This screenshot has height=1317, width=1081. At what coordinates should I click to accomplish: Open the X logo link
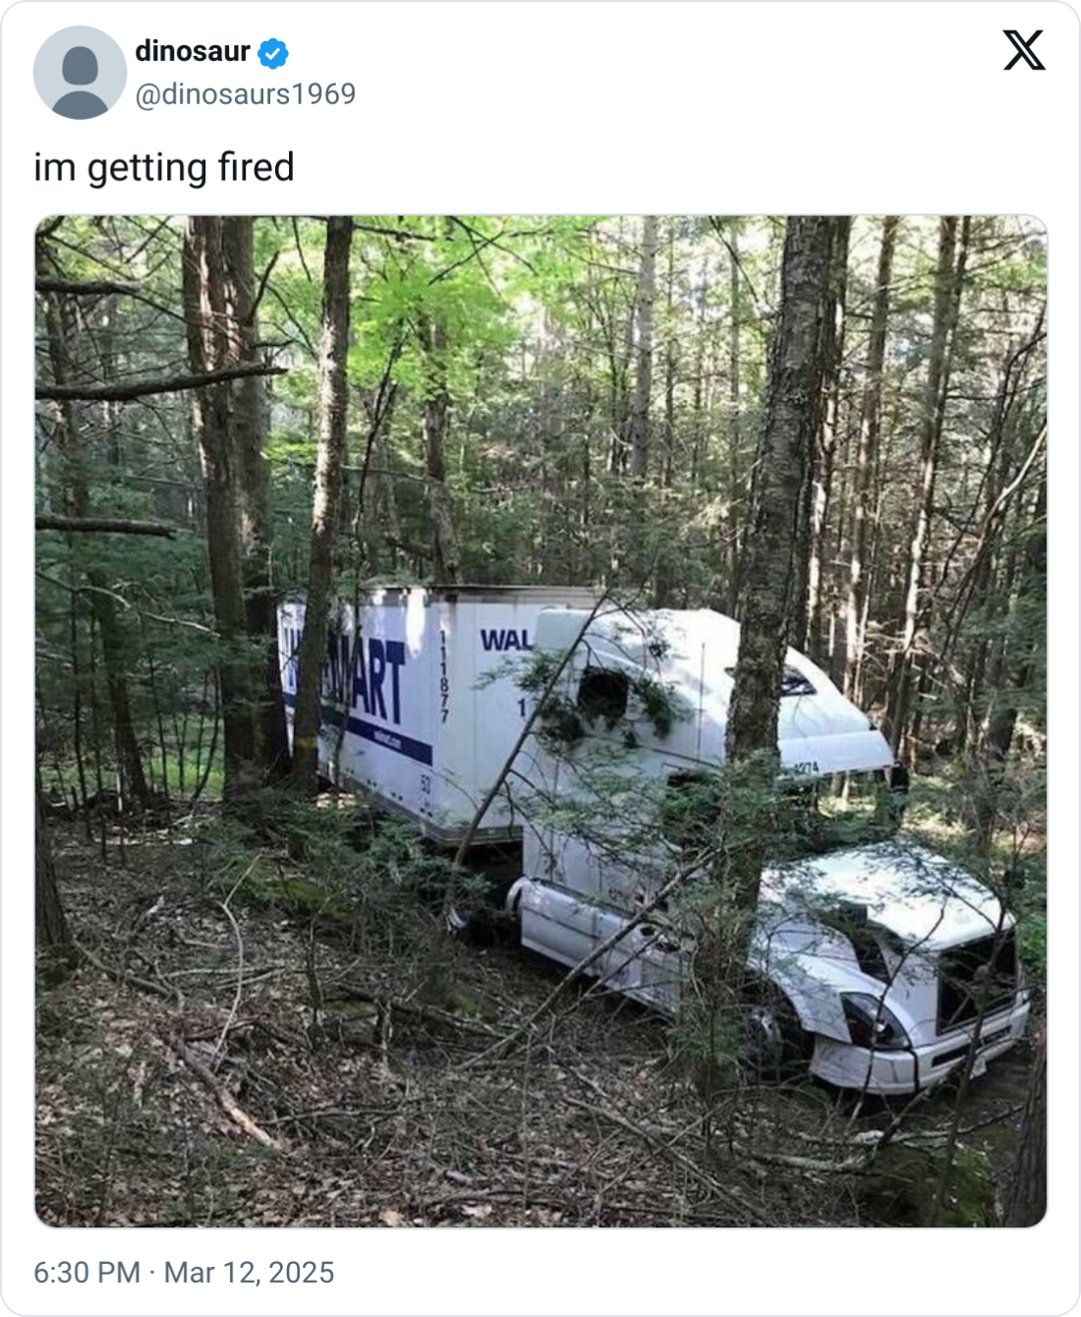(1024, 50)
